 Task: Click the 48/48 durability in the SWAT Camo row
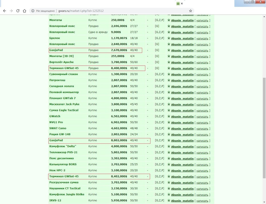pos(134,128)
